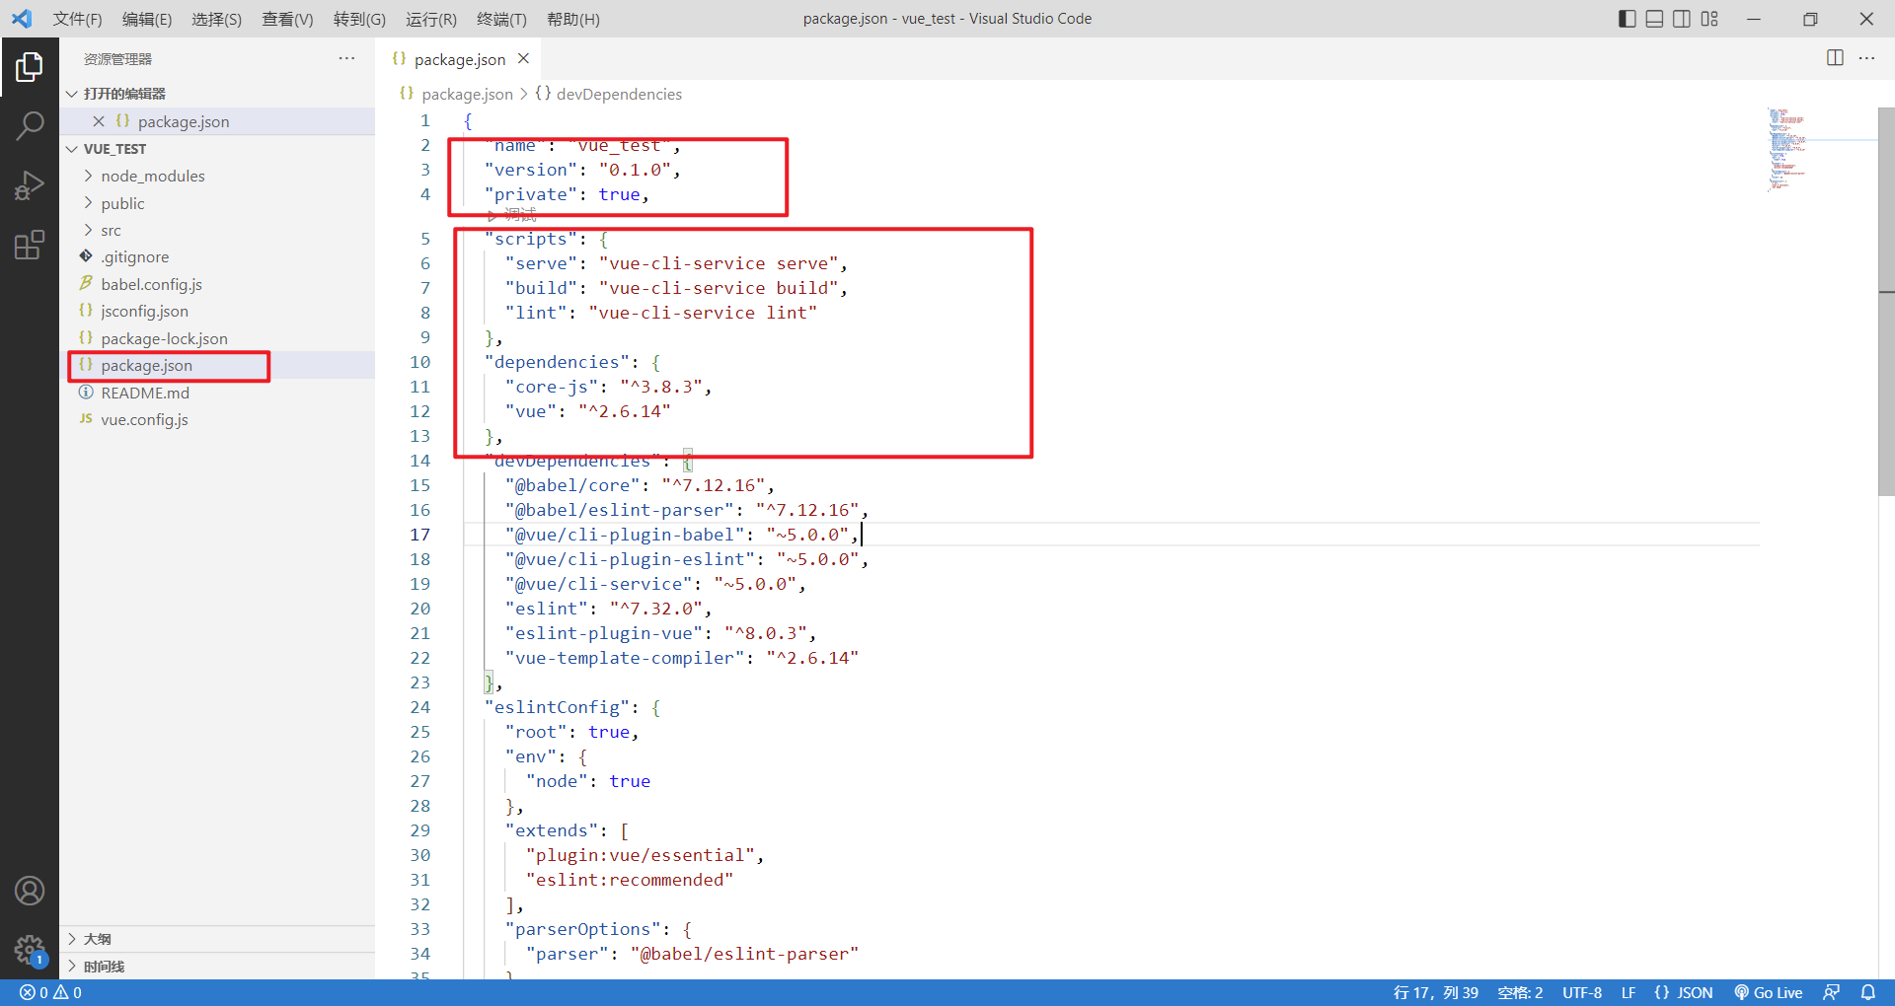Open Explorer views and more actions ellipsis
The image size is (1895, 1006).
tap(346, 58)
